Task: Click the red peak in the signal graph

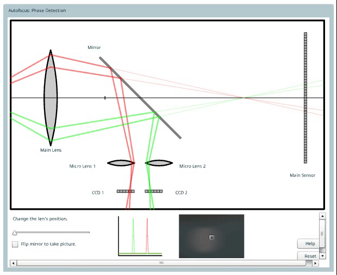Action: tap(147, 236)
